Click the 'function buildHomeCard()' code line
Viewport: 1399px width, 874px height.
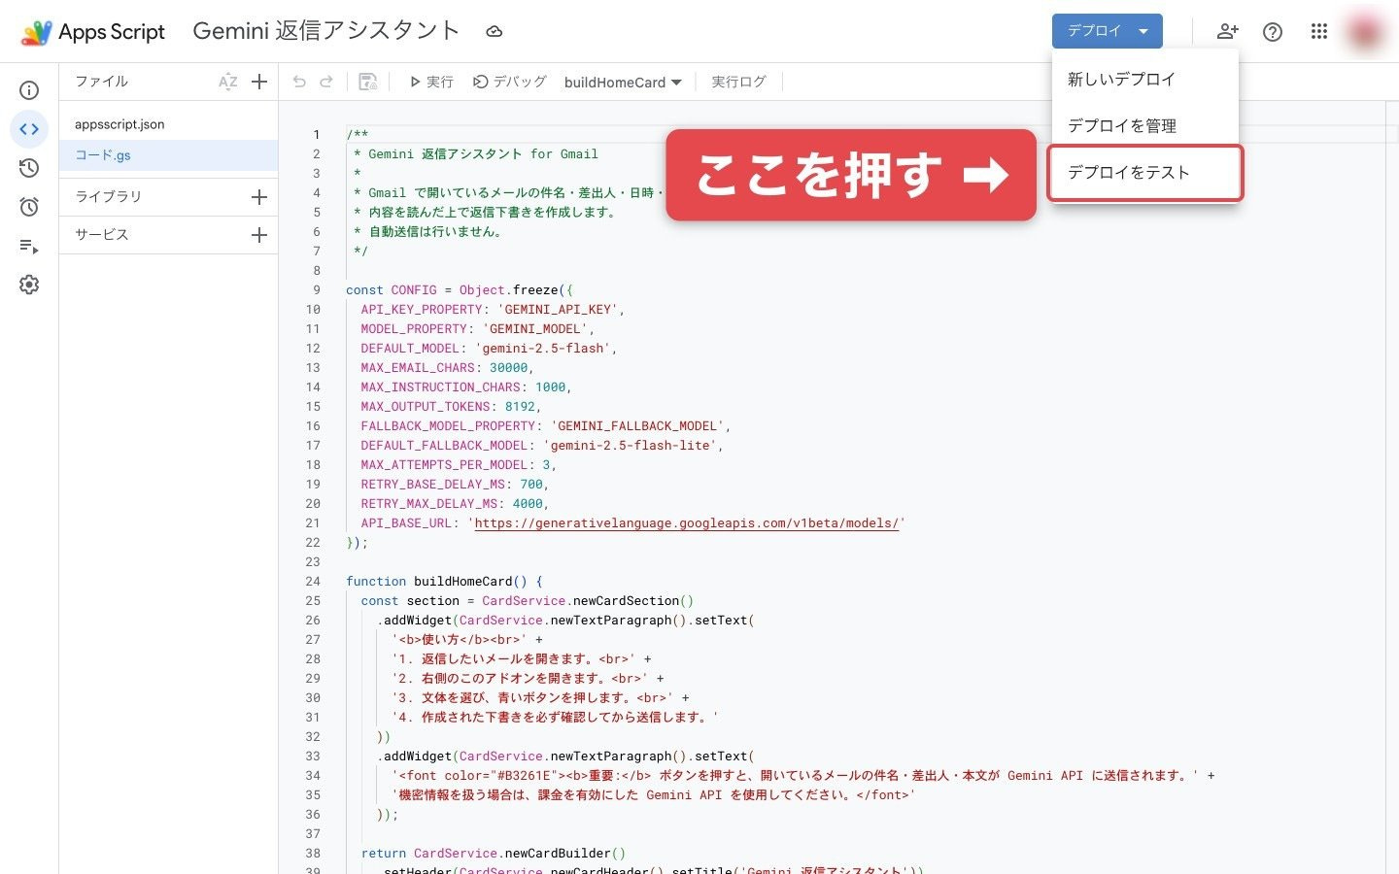(x=444, y=582)
